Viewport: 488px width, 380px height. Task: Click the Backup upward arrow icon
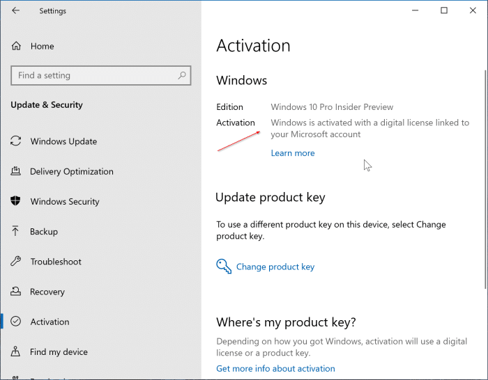(15, 231)
